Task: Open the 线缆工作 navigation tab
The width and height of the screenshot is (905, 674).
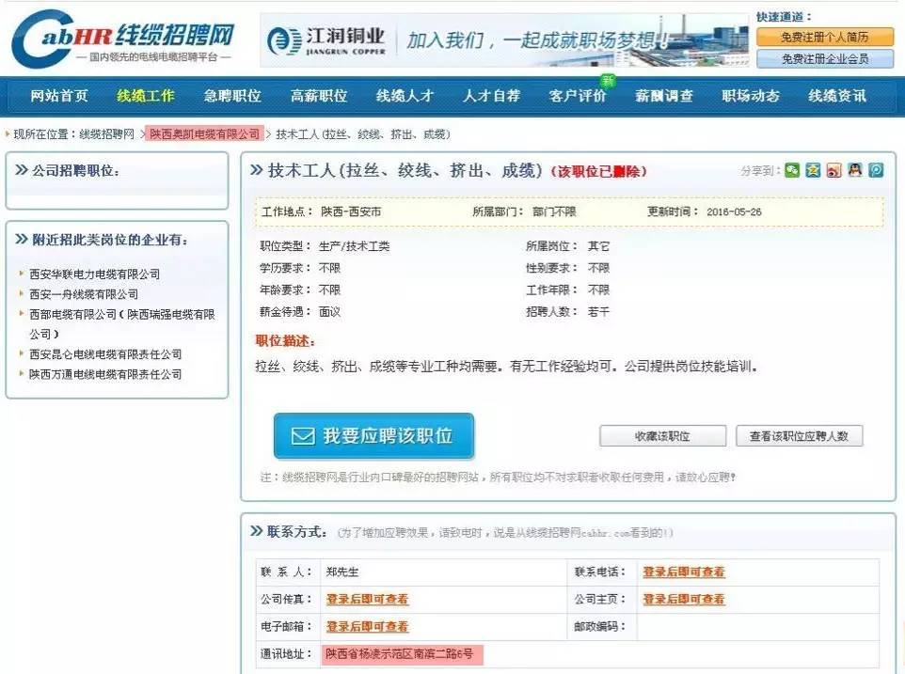Action: tap(146, 96)
